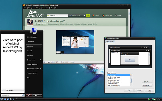Viewport: 162px width, 101px height.
Task: Follow the Customization breadcrumb link
Action: (x=53, y=24)
